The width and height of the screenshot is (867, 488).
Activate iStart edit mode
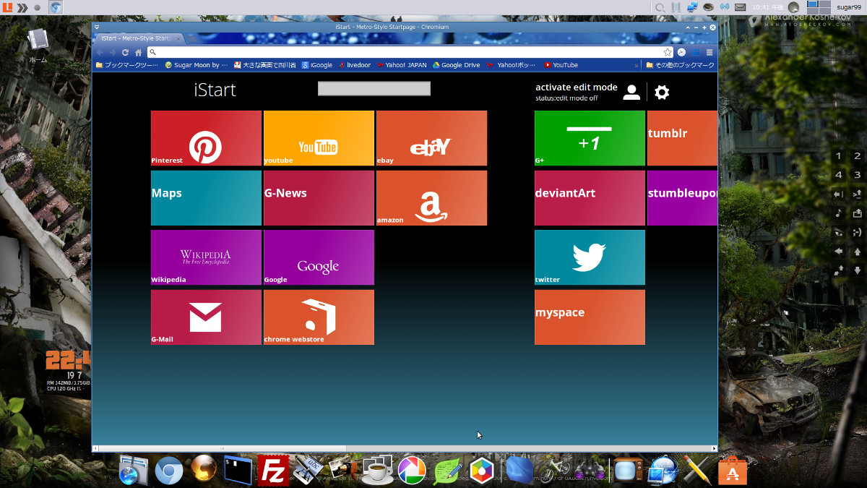pyautogui.click(x=577, y=87)
